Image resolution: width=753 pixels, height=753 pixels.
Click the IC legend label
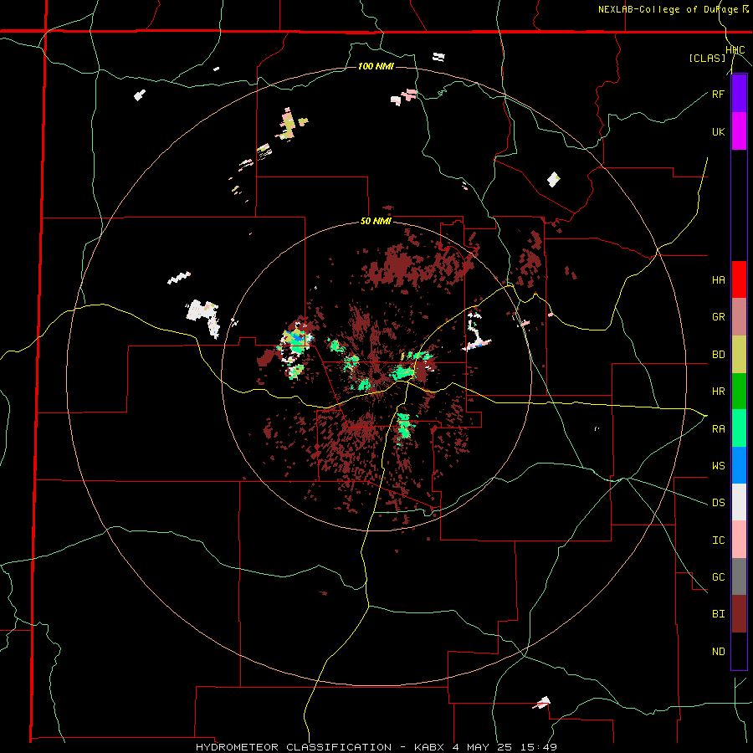tap(718, 540)
